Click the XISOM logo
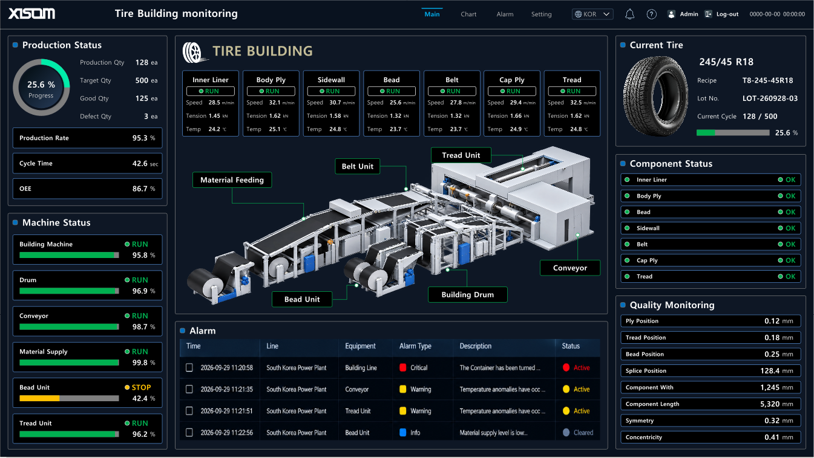The height and width of the screenshot is (458, 814). pyautogui.click(x=31, y=13)
